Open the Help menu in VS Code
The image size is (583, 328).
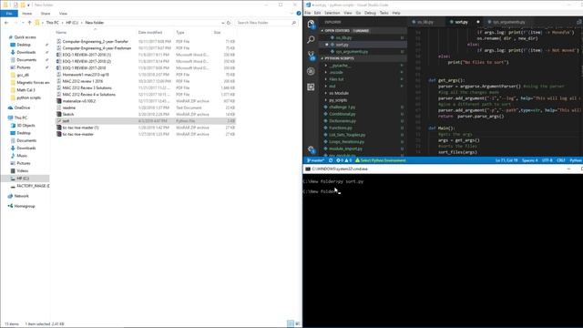pyautogui.click(x=396, y=13)
